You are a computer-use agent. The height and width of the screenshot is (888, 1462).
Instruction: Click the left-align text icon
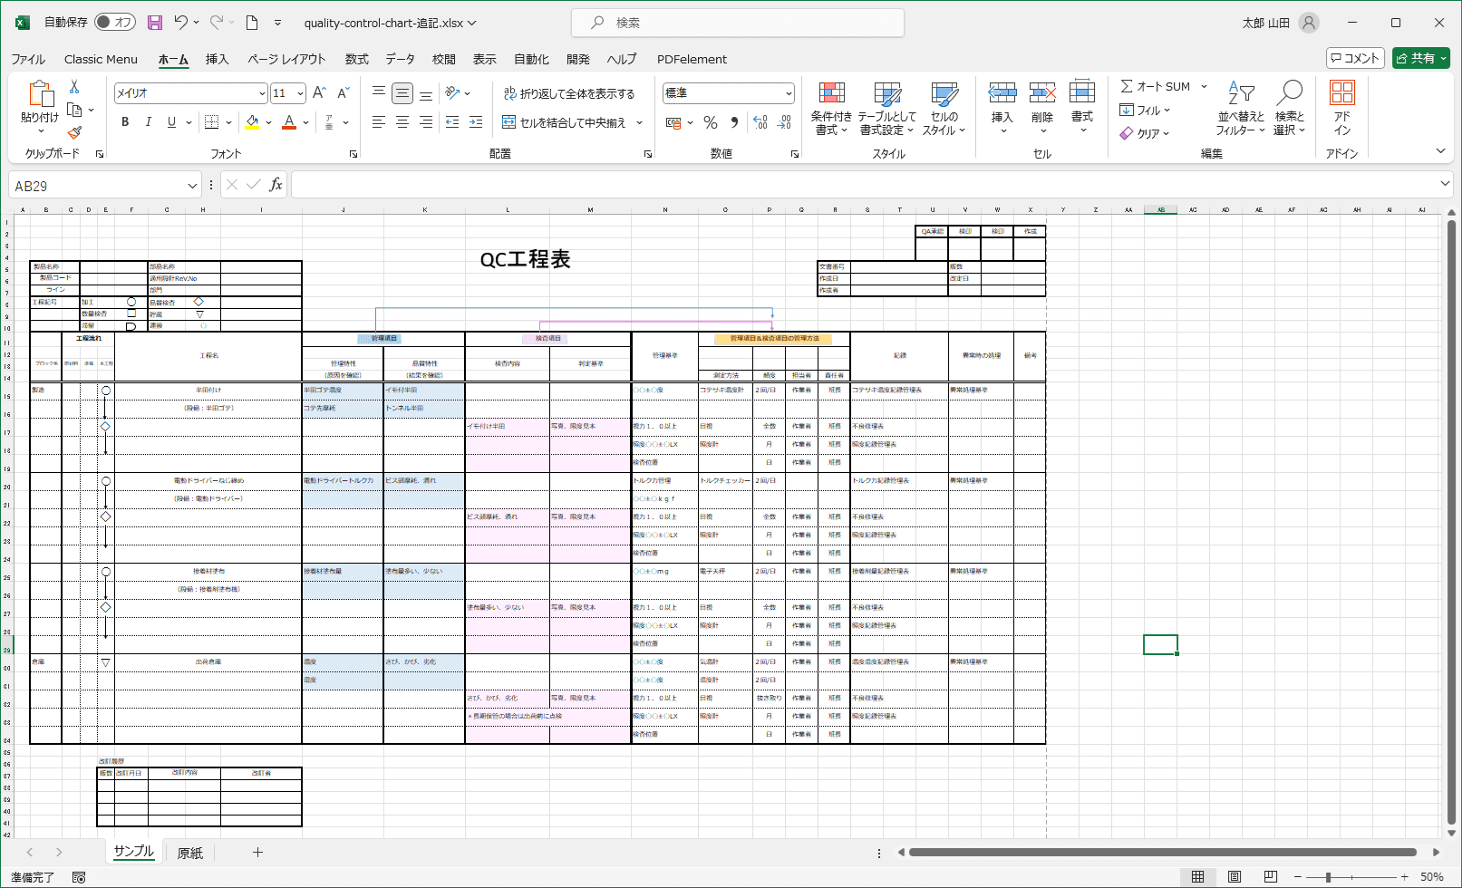click(x=379, y=121)
